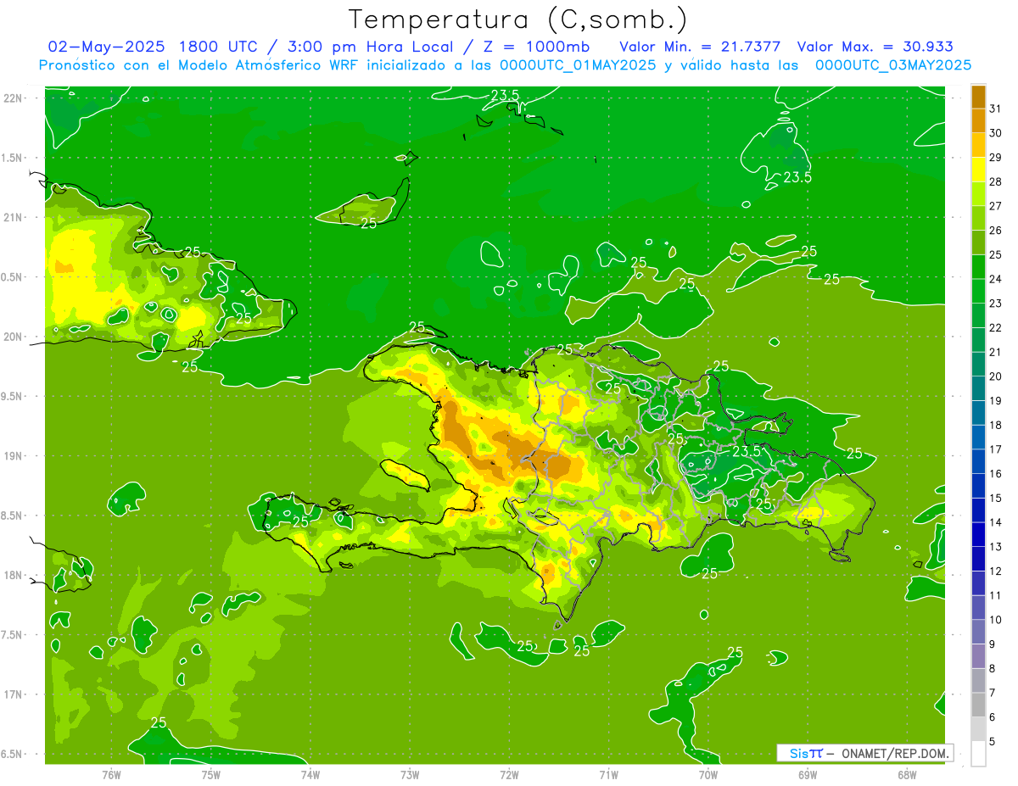Click the purple legend swatch between 9 and 10

978,632
